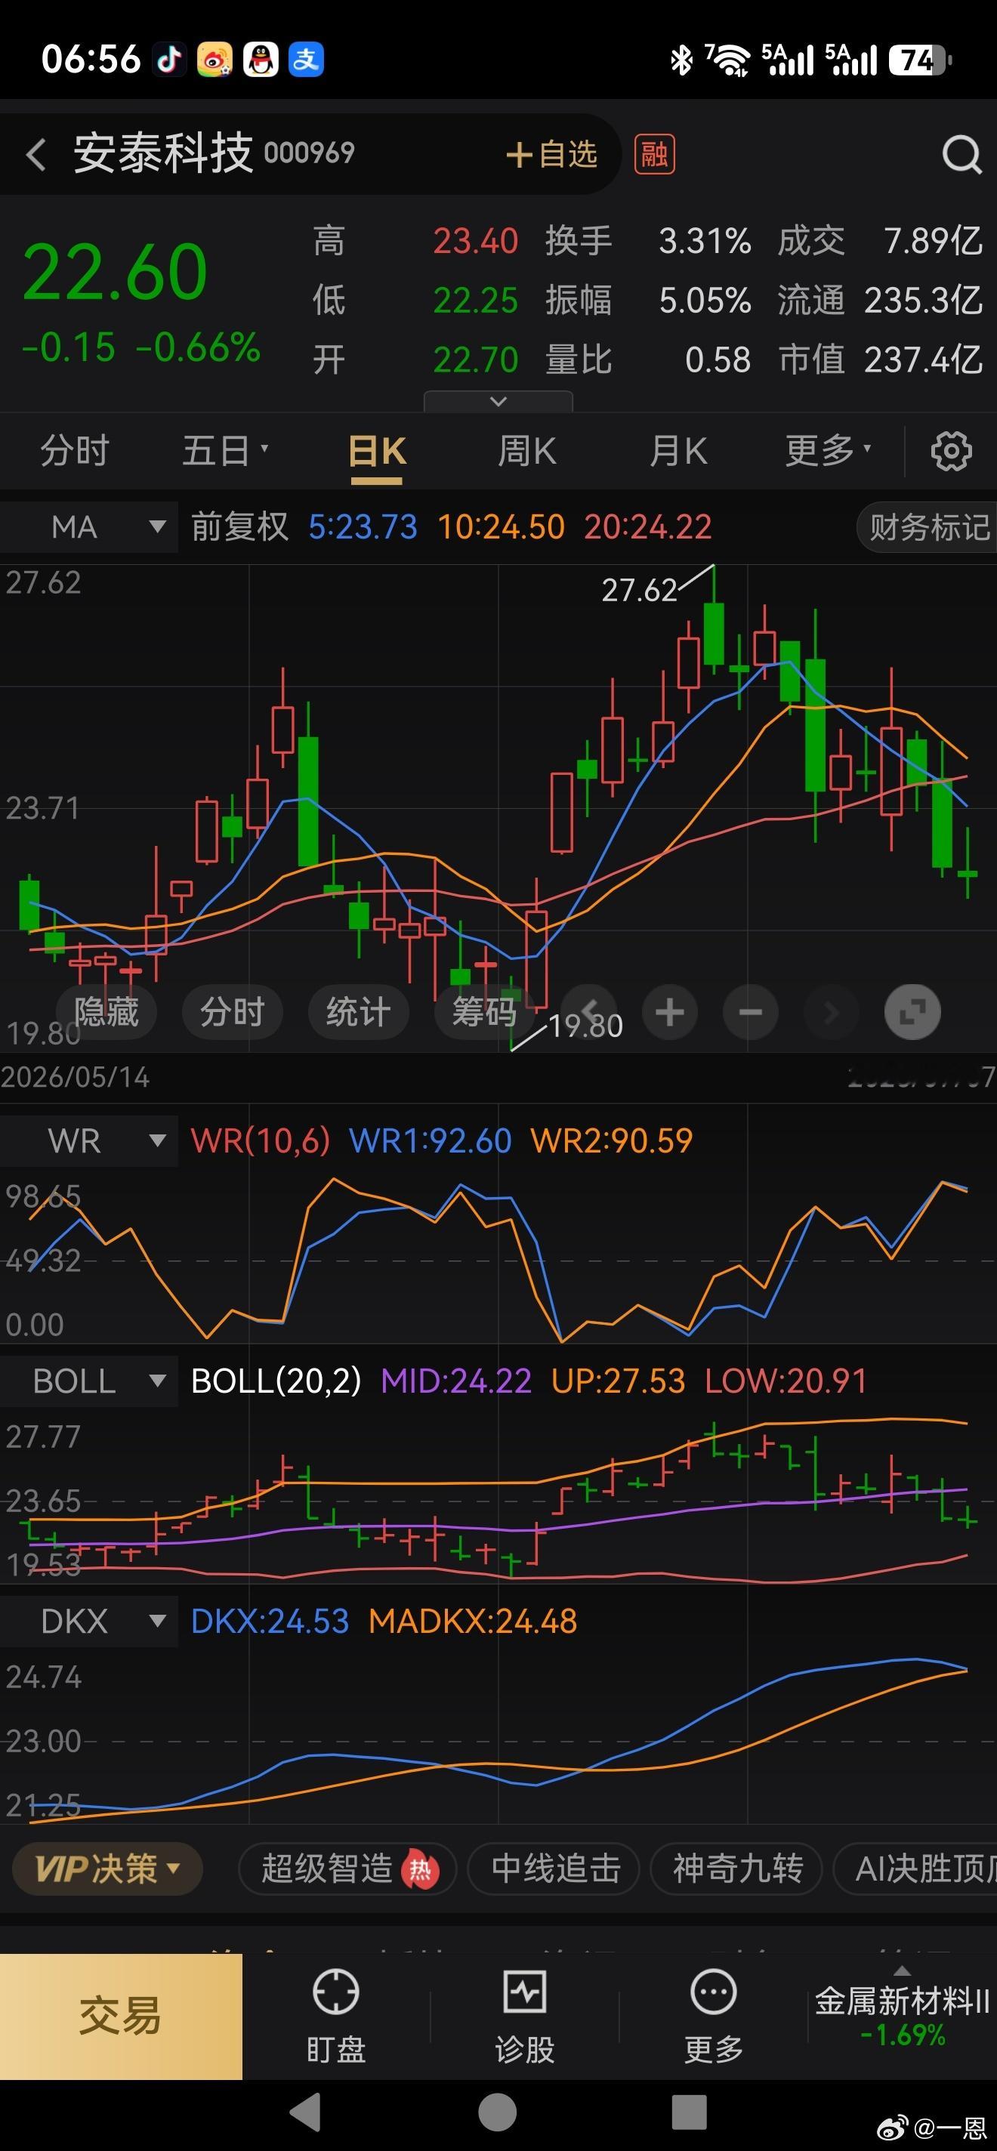Expand chart to fullscreen
The image size is (997, 2151).
click(912, 1012)
